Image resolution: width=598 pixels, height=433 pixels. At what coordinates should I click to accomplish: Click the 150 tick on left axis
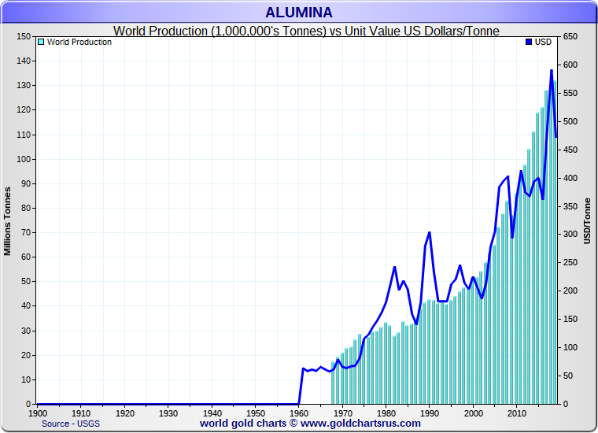point(23,37)
